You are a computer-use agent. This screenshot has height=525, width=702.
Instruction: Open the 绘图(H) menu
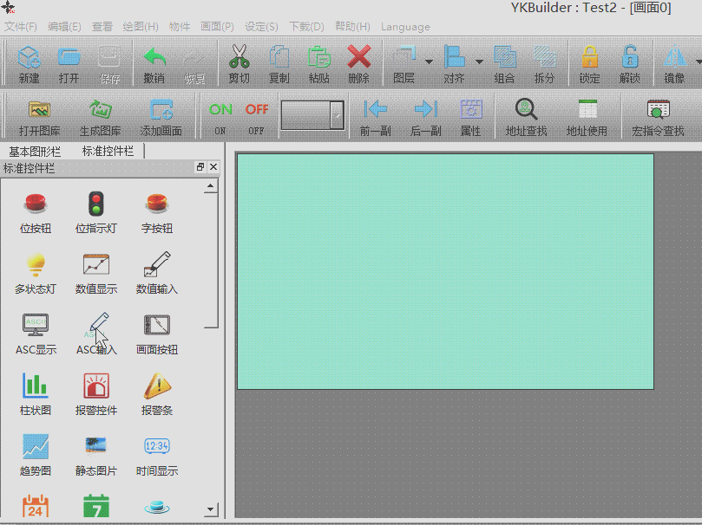click(140, 27)
